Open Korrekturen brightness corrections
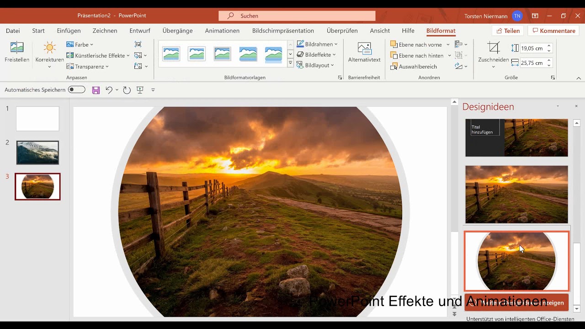585x329 pixels. click(x=49, y=55)
